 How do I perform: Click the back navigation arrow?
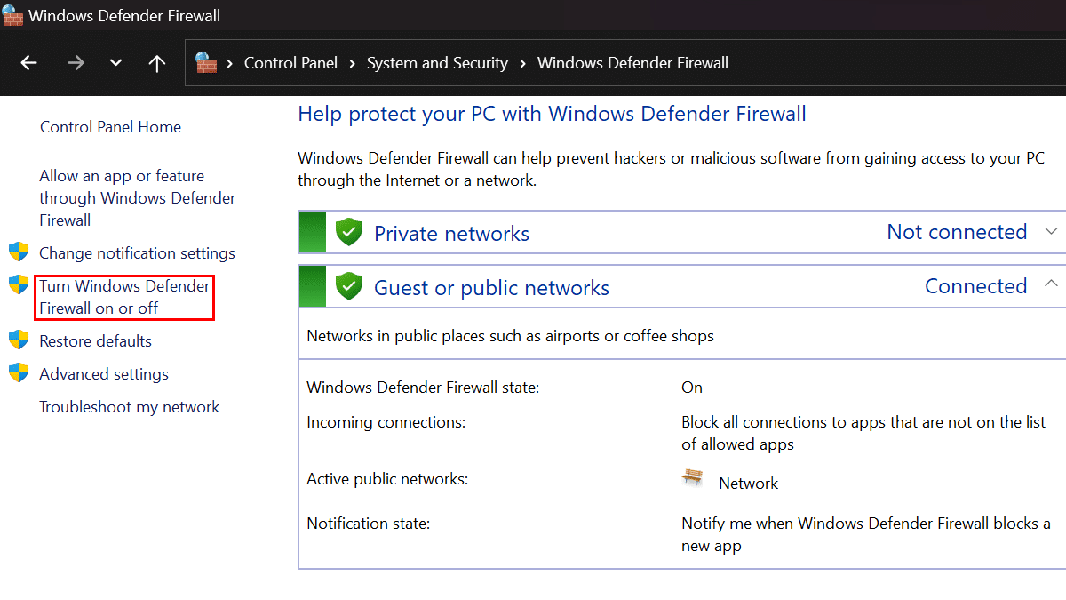point(29,62)
